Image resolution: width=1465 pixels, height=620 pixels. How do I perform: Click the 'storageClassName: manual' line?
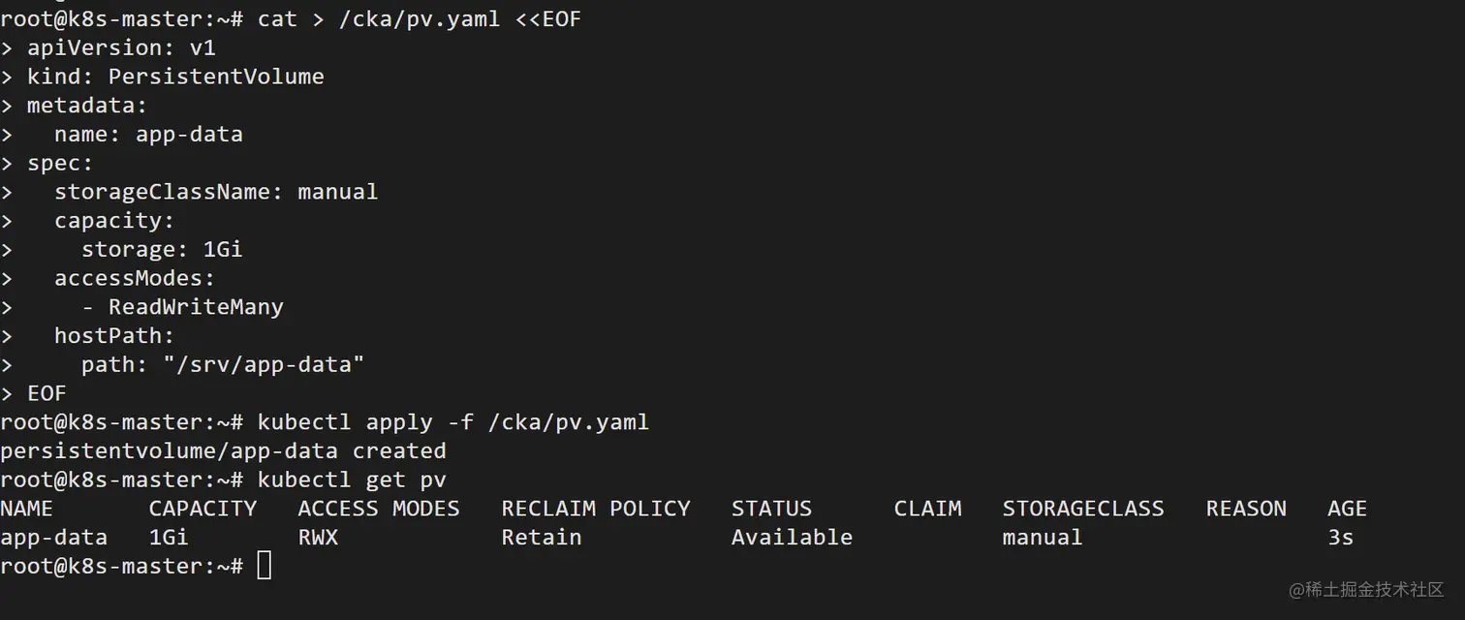216,192
